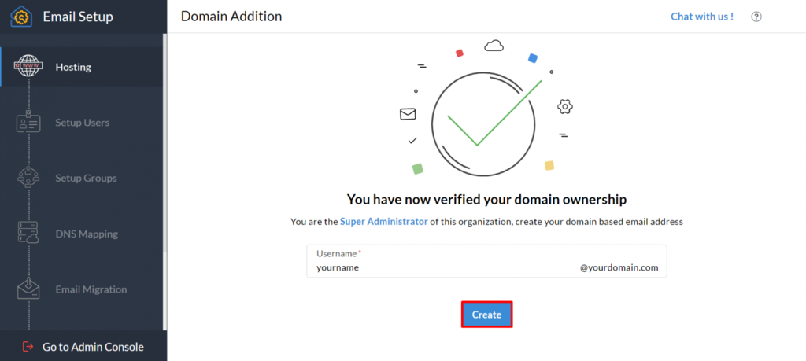This screenshot has height=361, width=806.
Task: Click the Email Migration envelope icon
Action: [29, 289]
